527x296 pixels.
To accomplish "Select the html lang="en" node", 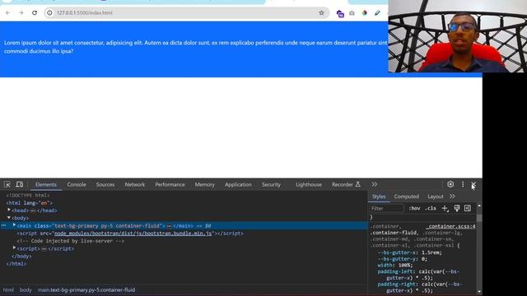I will pyautogui.click(x=30, y=203).
